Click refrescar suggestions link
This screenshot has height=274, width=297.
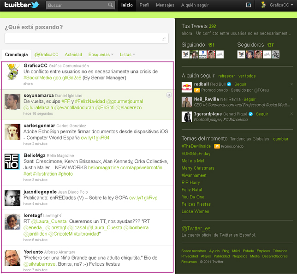click(226, 76)
